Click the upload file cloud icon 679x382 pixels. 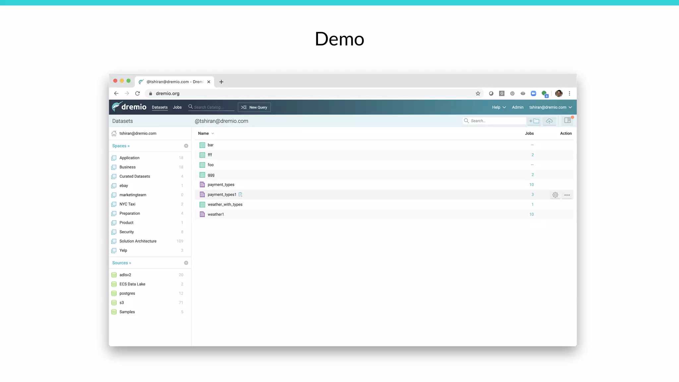(x=549, y=121)
